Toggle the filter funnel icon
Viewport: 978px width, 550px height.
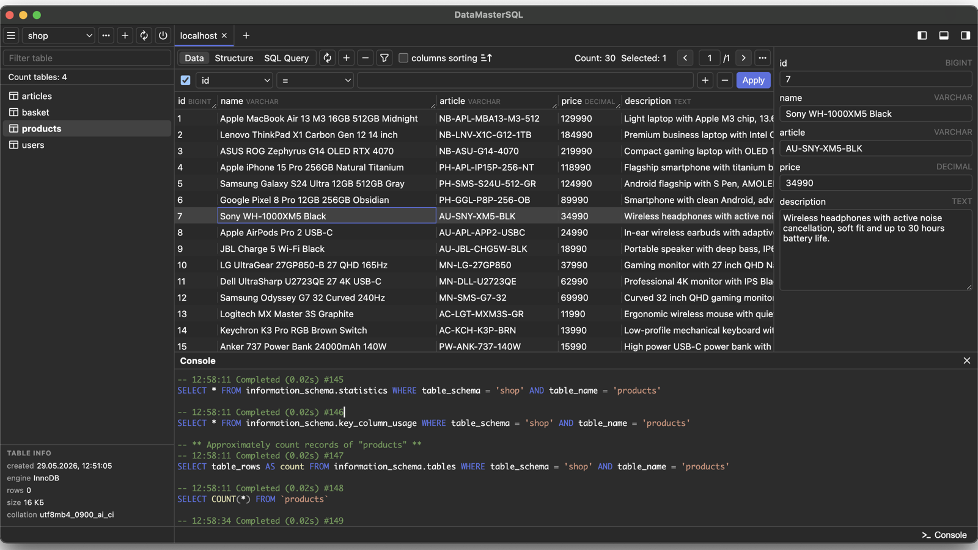[x=384, y=58]
